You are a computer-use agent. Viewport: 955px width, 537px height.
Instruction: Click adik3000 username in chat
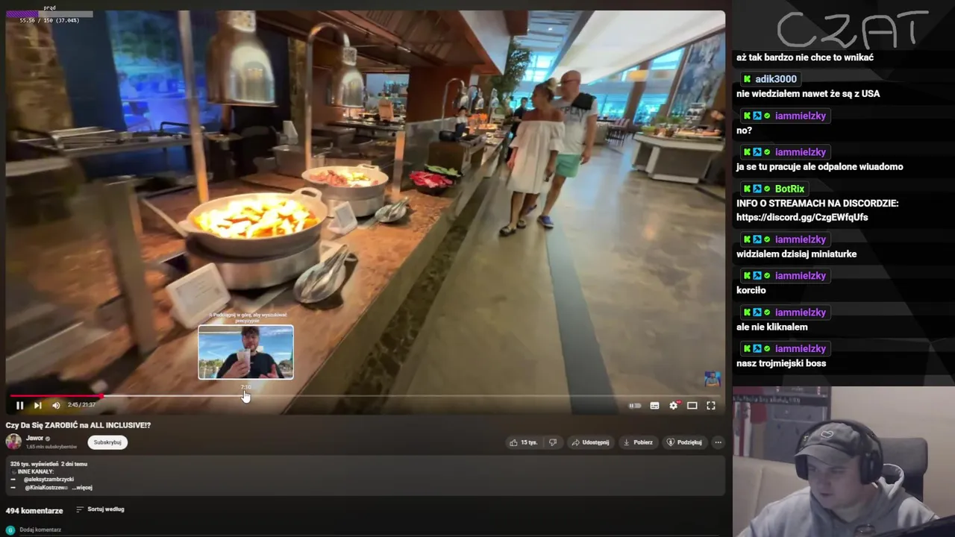click(776, 79)
